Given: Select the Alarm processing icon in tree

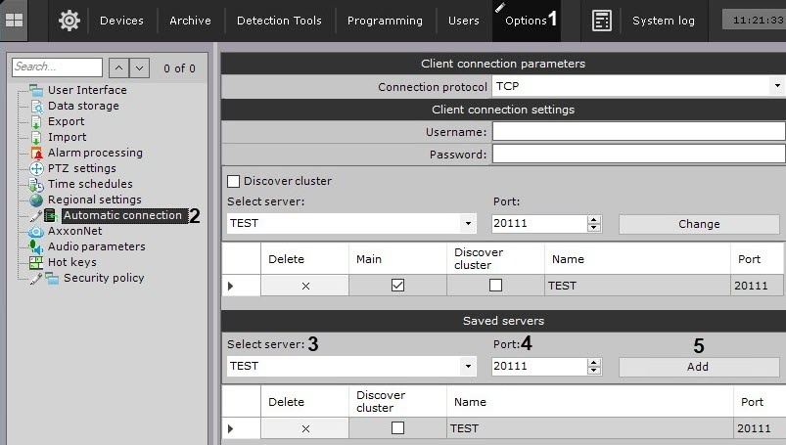Looking at the screenshot, I should click(37, 153).
